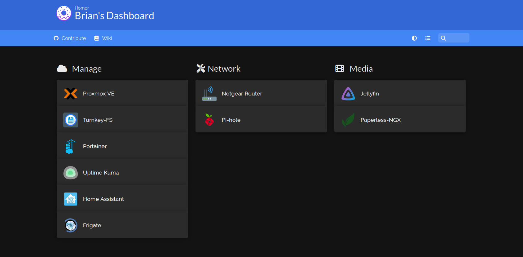Switch to list layout view
This screenshot has width=523, height=257.
point(428,38)
